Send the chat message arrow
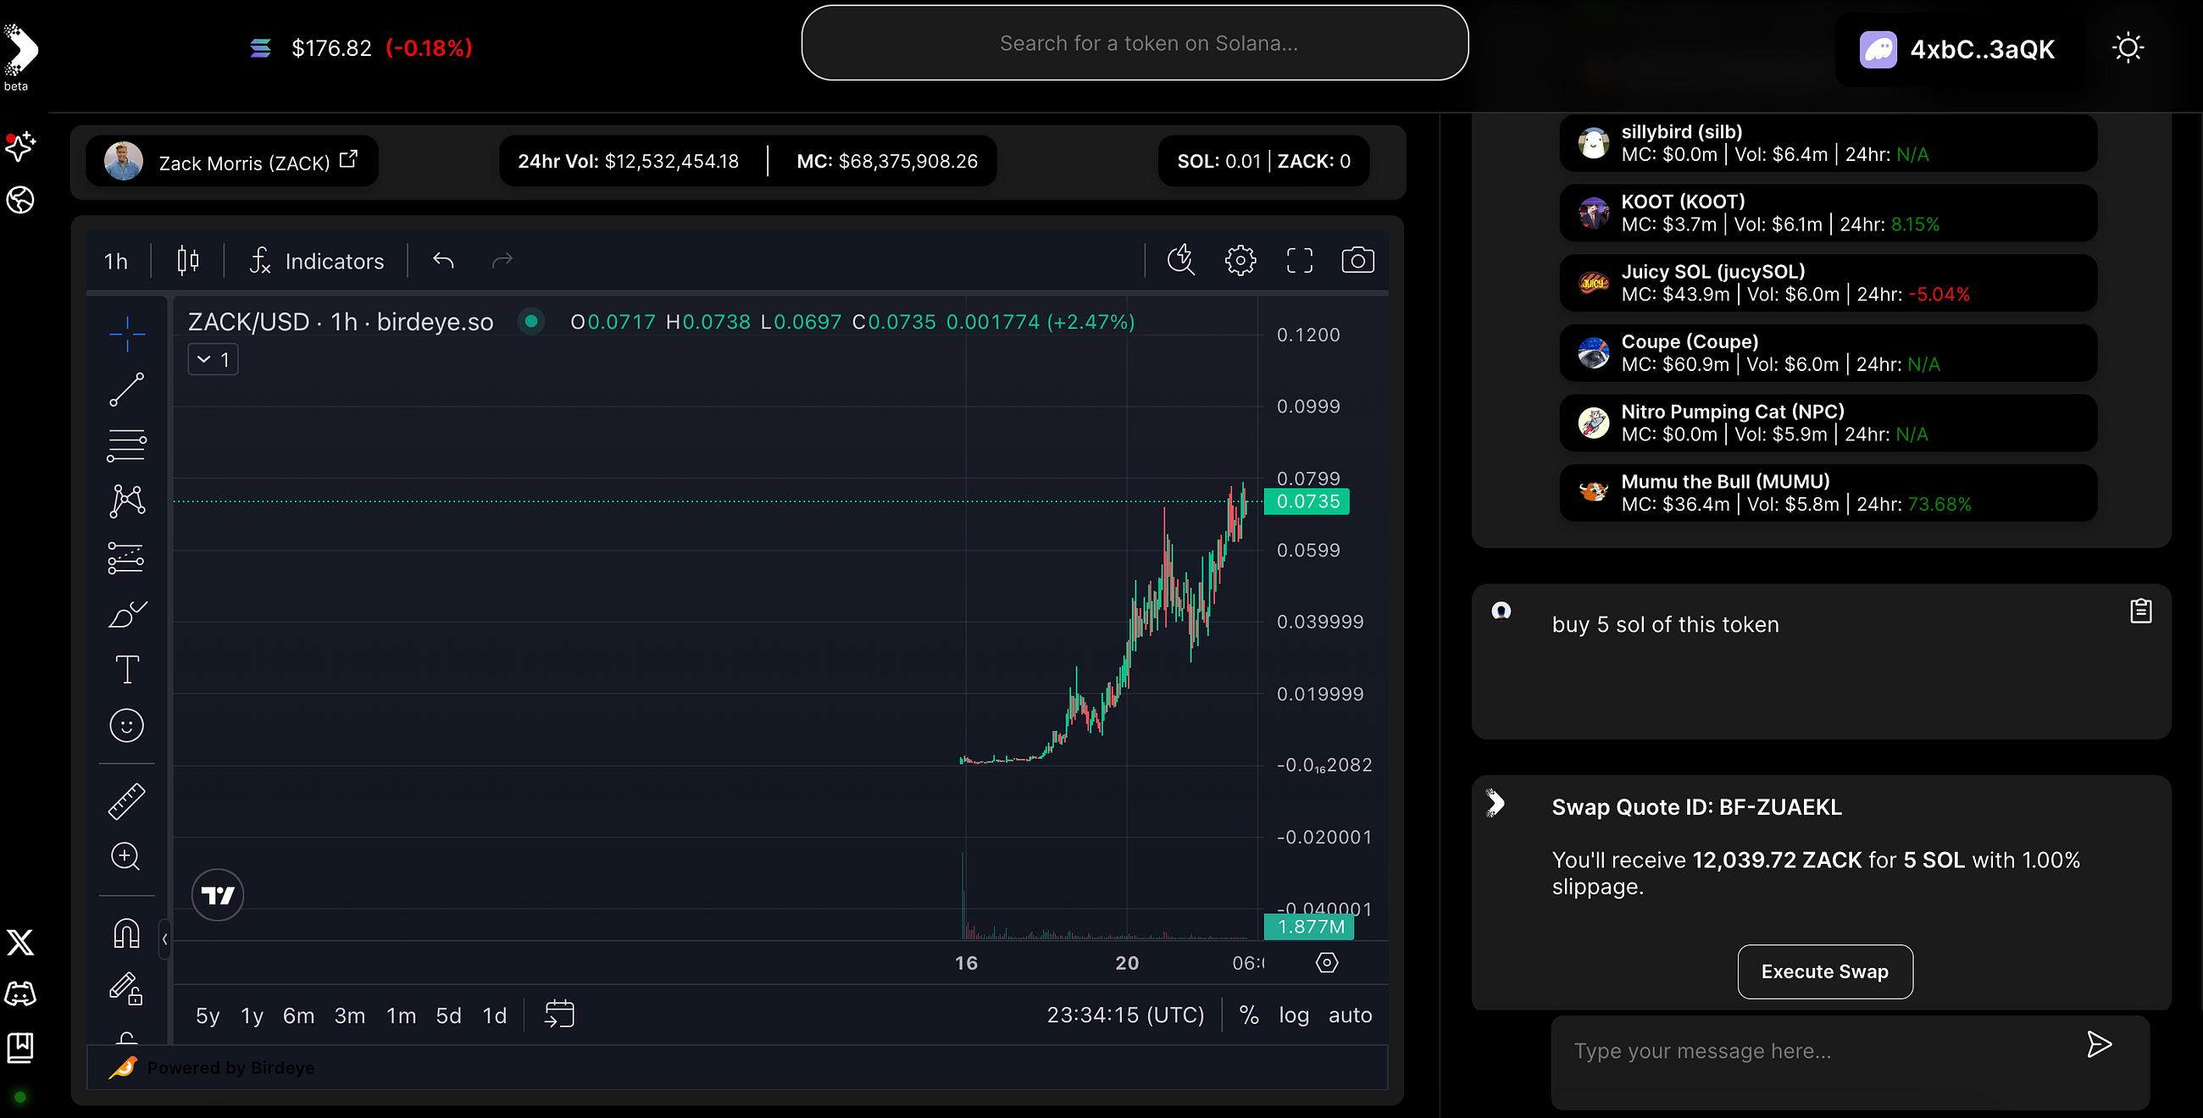This screenshot has height=1118, width=2203. click(2100, 1044)
